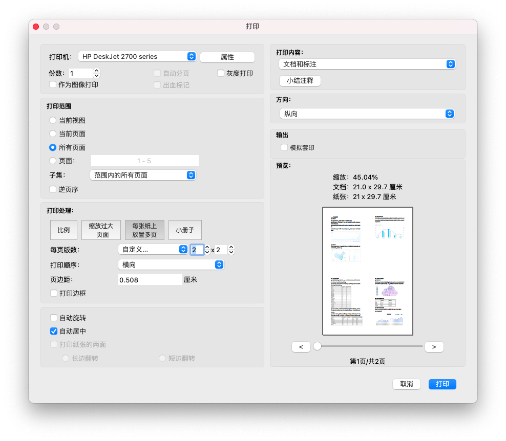Open the 打印机 printer dropdown
This screenshot has height=441, width=506.
137,57
